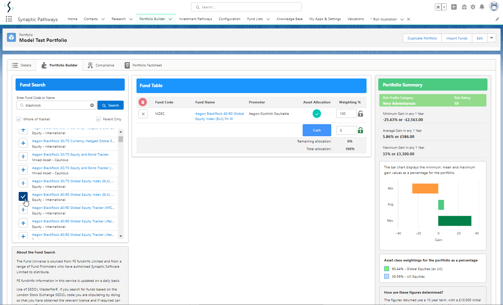Switch to the Portfolio Factsheet tab
This screenshot has width=503, height=305.
[x=143, y=65]
